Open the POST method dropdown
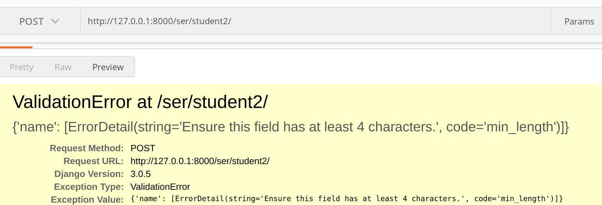602x205 pixels. tap(40, 21)
